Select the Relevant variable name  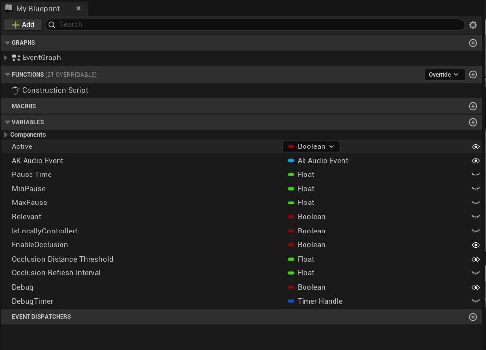(x=27, y=217)
